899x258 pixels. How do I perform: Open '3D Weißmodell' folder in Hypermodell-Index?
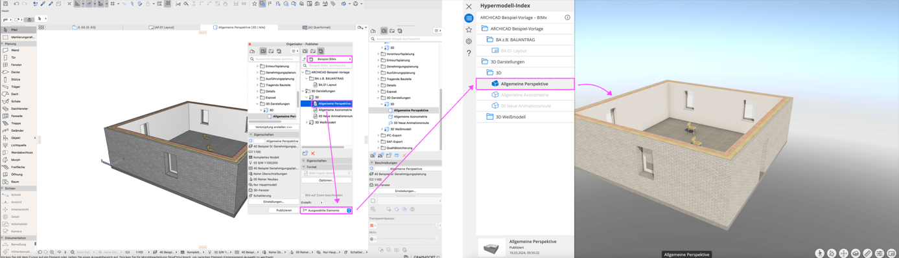[525, 117]
